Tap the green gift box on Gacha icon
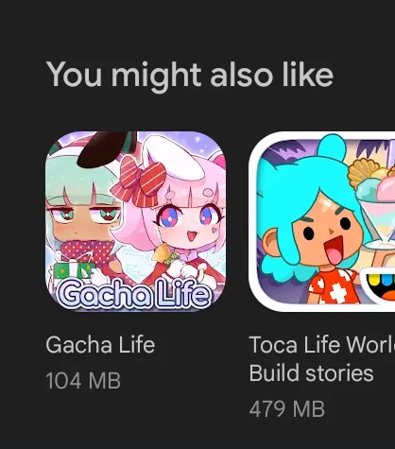Image resolution: width=395 pixels, height=449 pixels. 73,270
